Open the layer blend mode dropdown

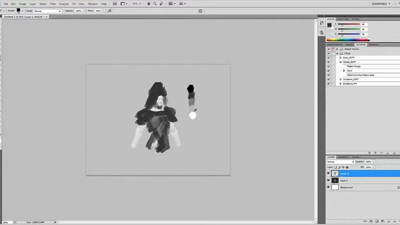(x=340, y=162)
